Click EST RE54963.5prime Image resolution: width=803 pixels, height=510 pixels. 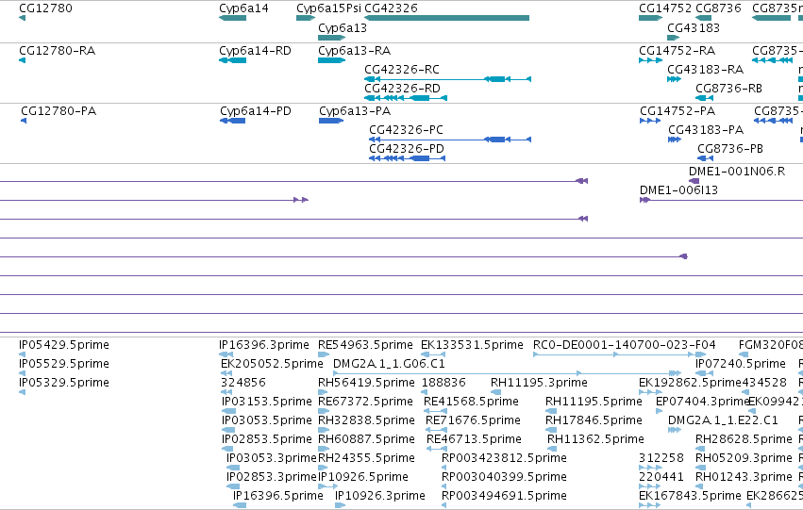(x=365, y=345)
